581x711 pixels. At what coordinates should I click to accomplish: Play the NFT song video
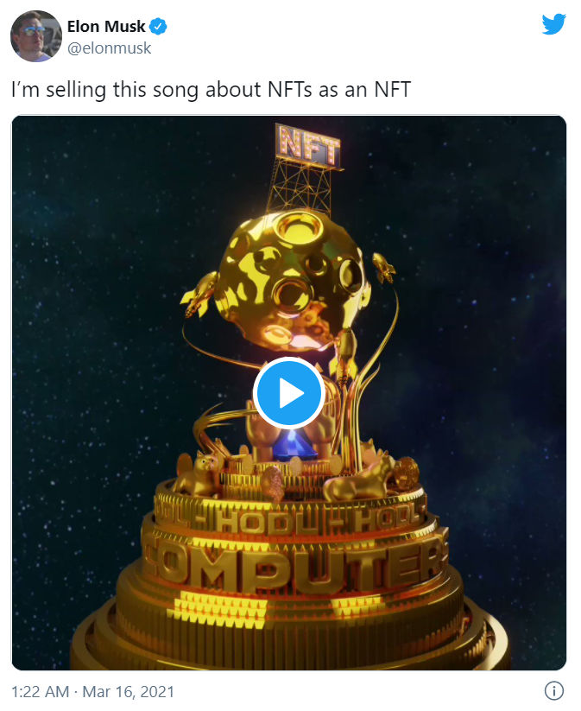coord(289,393)
